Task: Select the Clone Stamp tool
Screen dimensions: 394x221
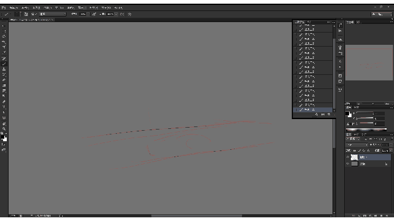Action: [x=4, y=69]
